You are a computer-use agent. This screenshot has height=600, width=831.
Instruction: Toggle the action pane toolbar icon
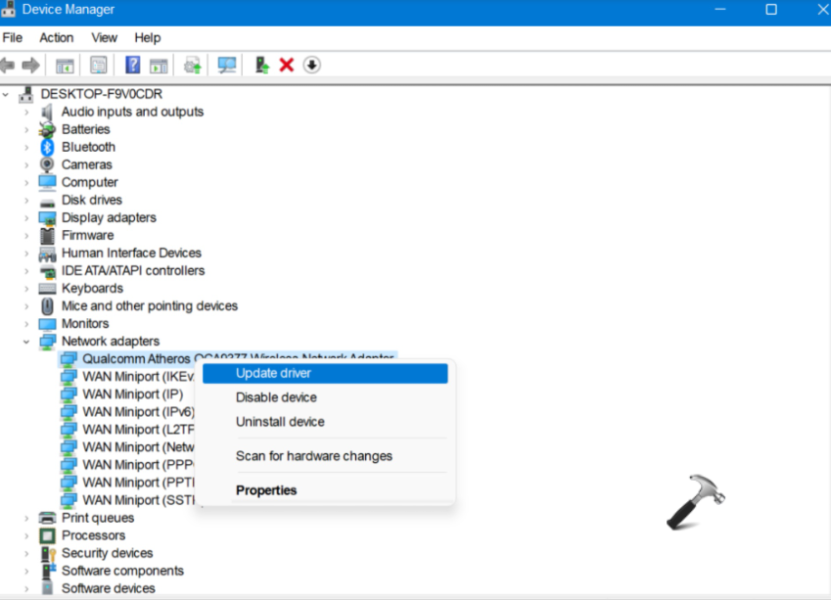(x=159, y=66)
